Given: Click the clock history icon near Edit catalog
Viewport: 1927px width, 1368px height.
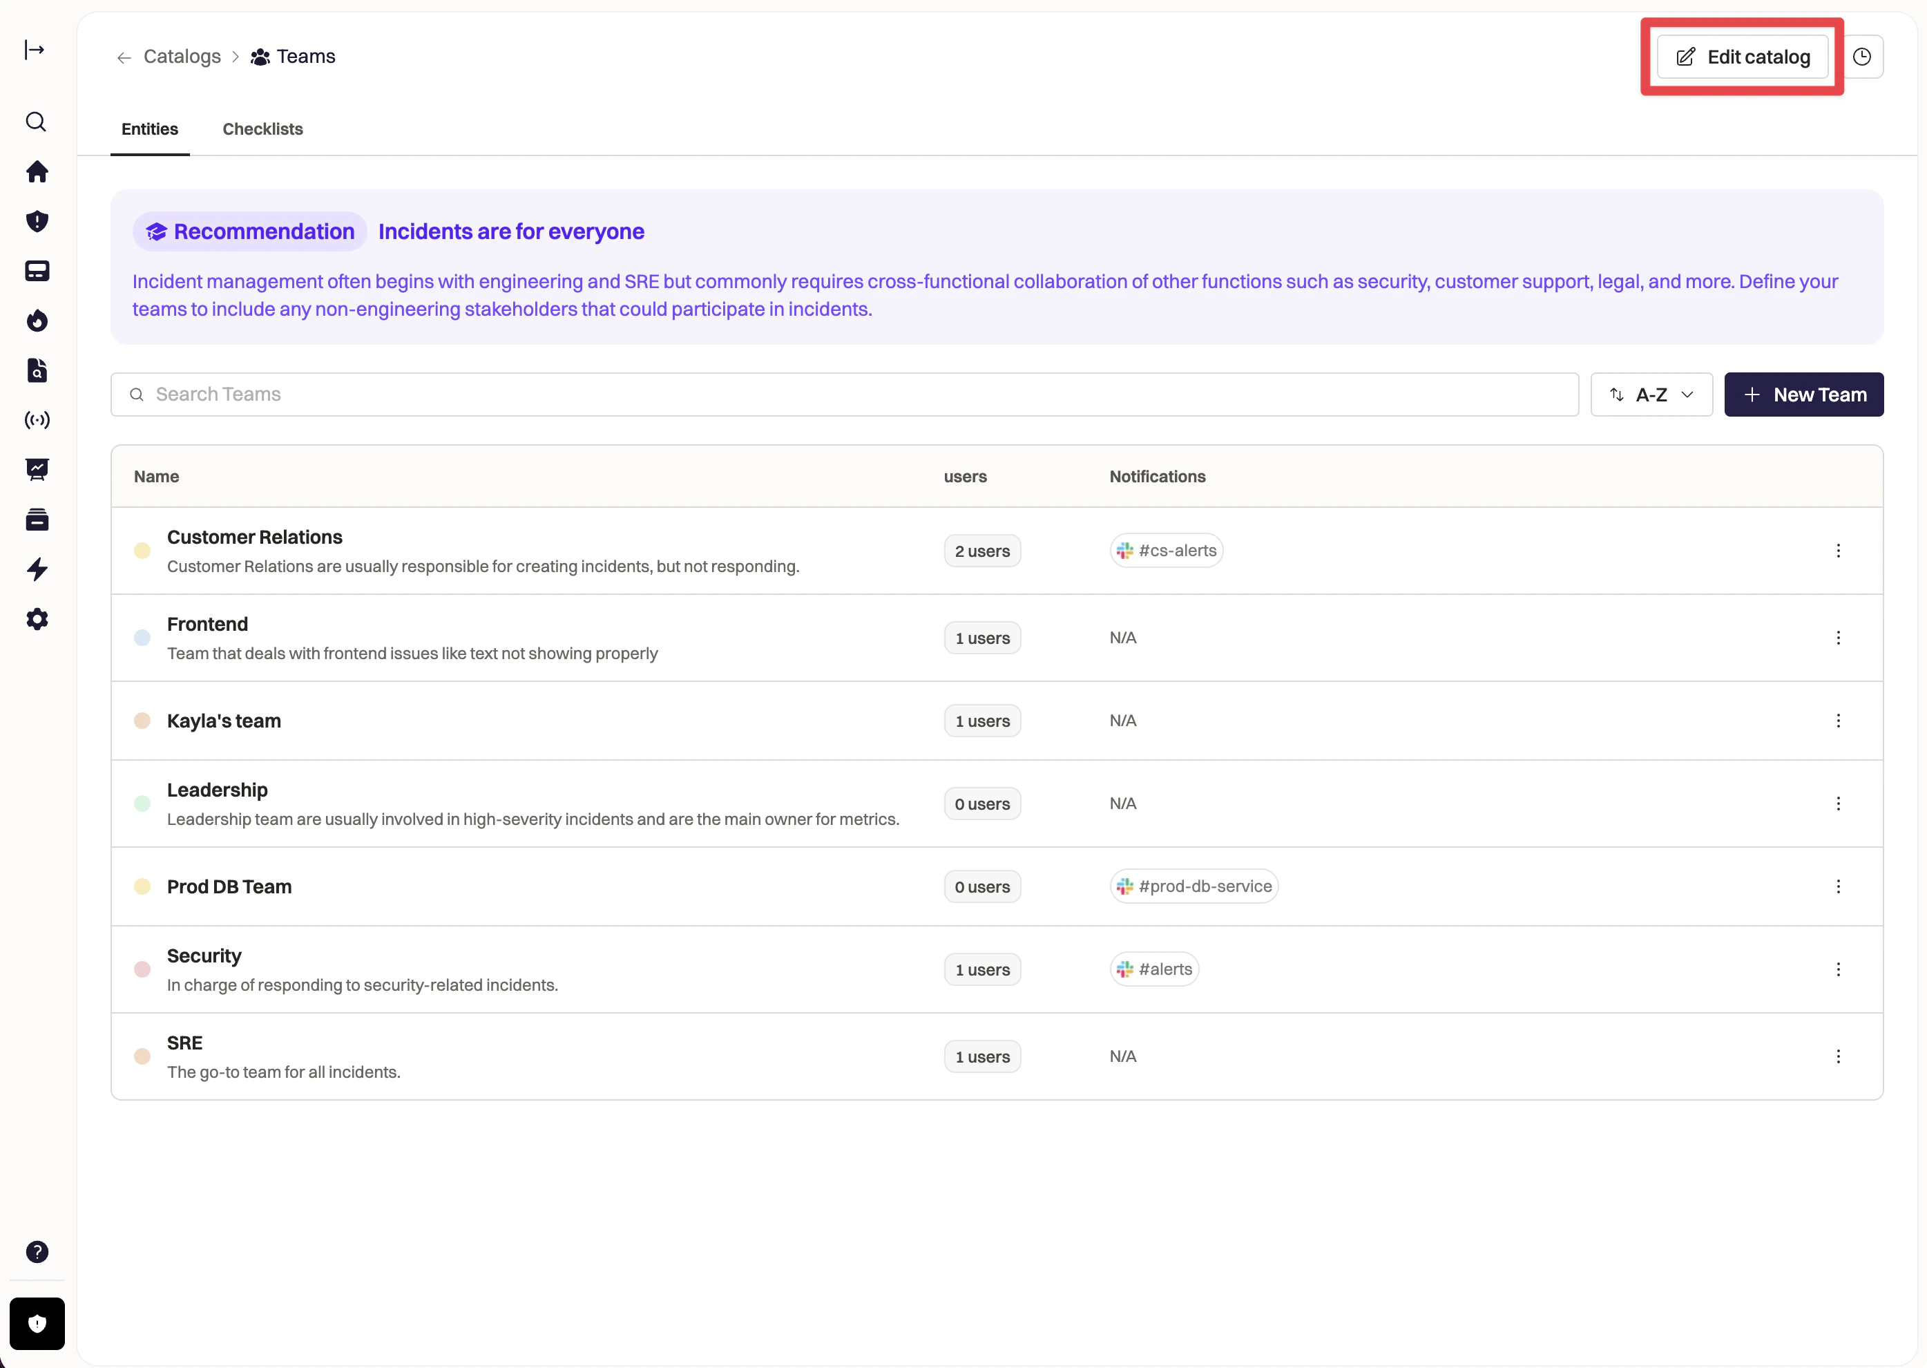Looking at the screenshot, I should click(1861, 57).
